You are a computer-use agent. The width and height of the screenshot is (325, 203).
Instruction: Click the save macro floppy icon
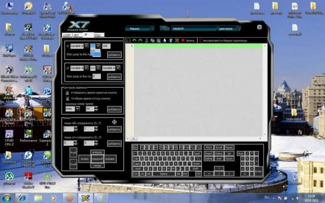128,40
